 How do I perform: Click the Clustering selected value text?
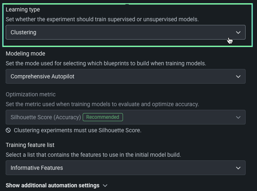23,32
